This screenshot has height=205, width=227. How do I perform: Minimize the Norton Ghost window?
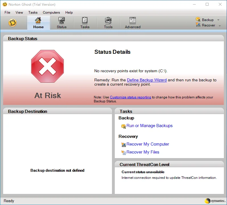coord(194,4)
